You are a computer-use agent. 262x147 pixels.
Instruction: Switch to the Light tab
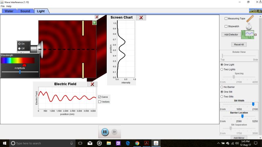click(41, 11)
